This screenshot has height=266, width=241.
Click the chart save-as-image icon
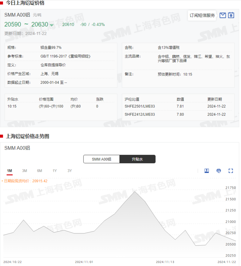click(x=207, y=171)
